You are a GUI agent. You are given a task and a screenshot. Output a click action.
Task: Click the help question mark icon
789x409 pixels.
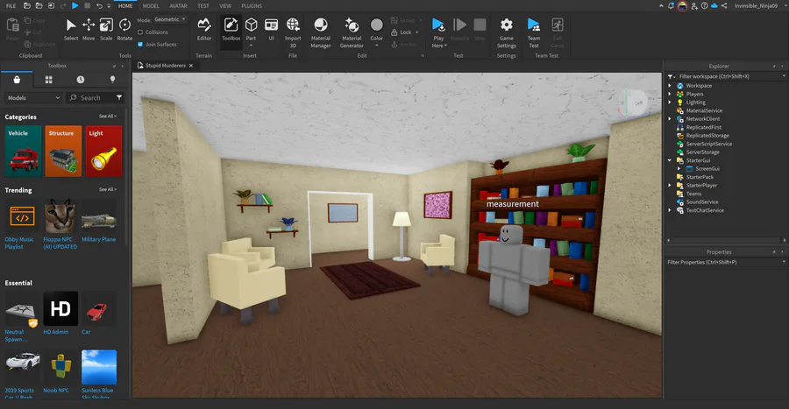[x=705, y=5]
